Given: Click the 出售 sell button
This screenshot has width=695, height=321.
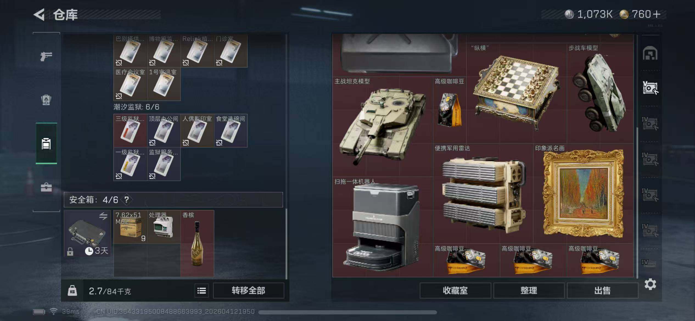Looking at the screenshot, I should coord(602,291).
